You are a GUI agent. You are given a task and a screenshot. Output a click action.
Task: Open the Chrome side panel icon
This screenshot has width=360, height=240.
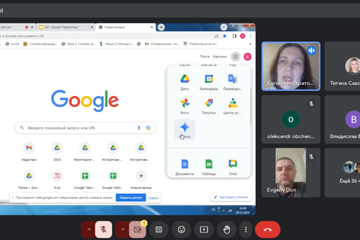click(x=235, y=36)
